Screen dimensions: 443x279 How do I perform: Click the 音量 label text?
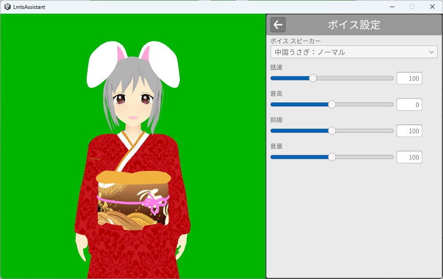pos(276,146)
